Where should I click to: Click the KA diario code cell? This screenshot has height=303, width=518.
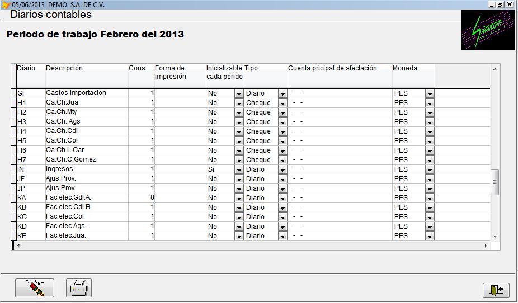point(30,198)
